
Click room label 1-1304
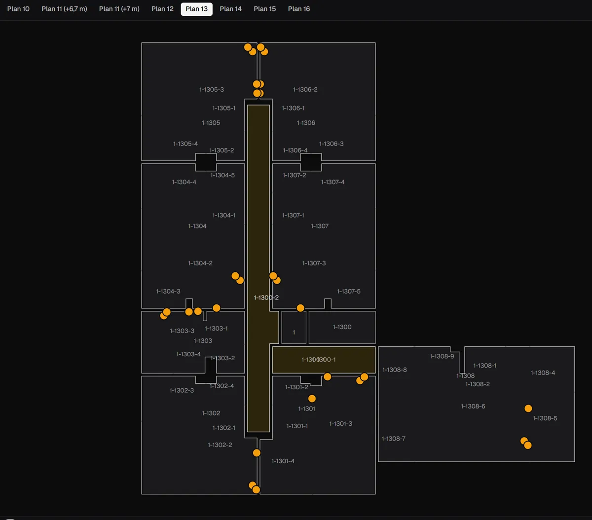197,226
